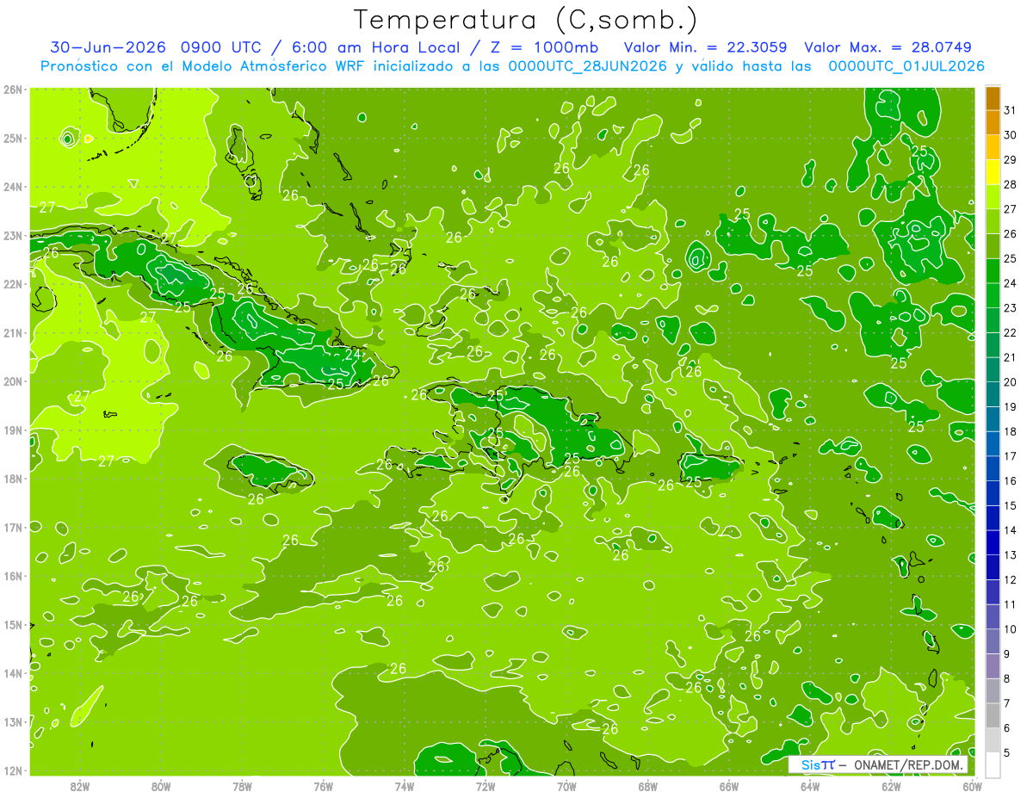Click the 16 label on the color scale
Viewport: 1033px width, 798px height.
1010,481
